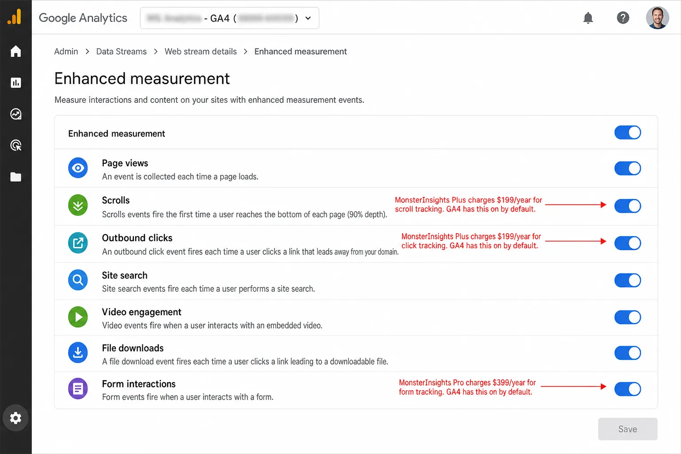The width and height of the screenshot is (681, 454).
Task: Click the Enhanced measurement page heading
Action: [x=142, y=78]
